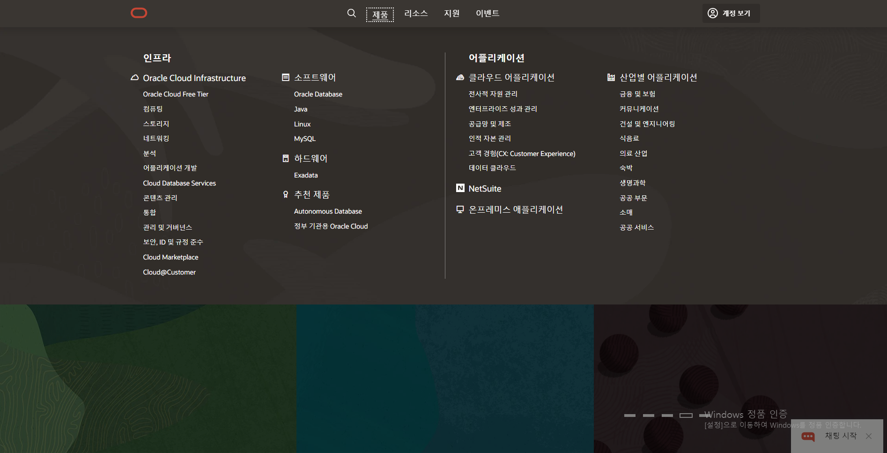
Task: Open the search magnifier icon
Action: click(x=352, y=13)
